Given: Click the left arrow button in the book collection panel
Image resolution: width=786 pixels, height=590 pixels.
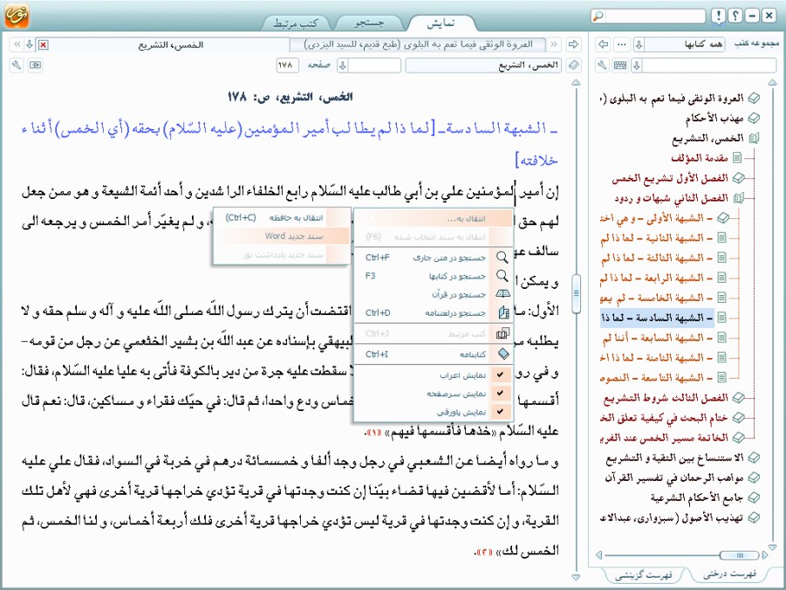Looking at the screenshot, I should pyautogui.click(x=604, y=45).
